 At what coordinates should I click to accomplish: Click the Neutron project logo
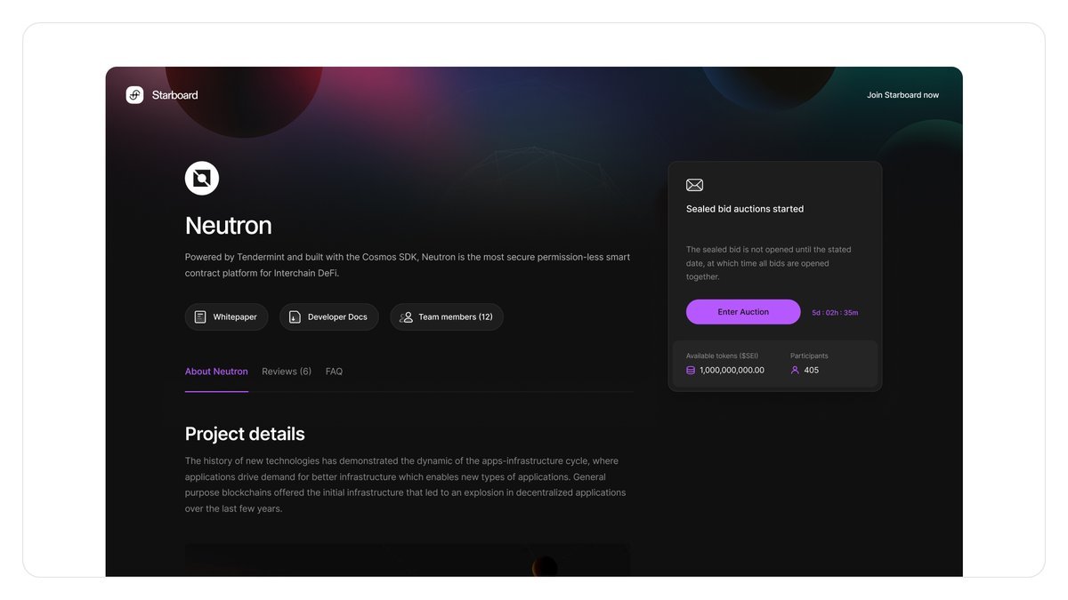pos(202,178)
